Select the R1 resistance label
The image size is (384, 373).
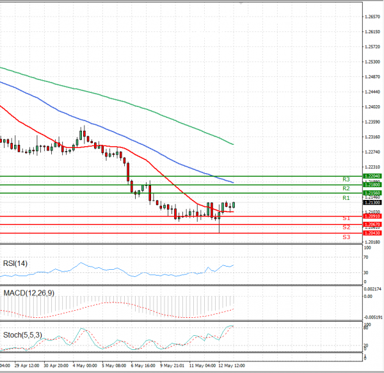pyautogui.click(x=346, y=198)
